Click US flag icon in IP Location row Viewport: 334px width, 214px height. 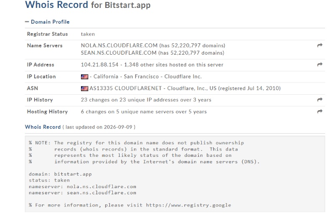(85, 77)
